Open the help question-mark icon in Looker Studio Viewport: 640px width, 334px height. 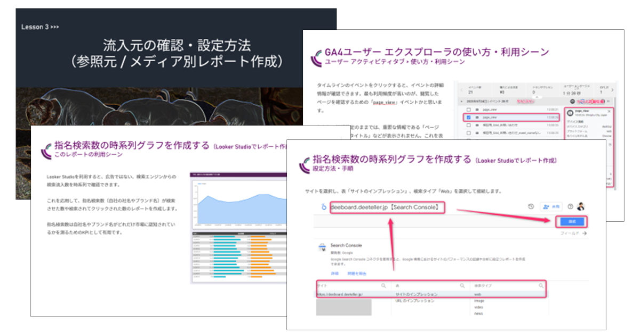tap(570, 207)
